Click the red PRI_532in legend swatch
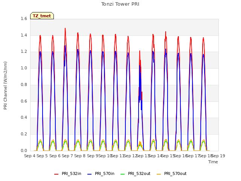Viewport: 241px width, 181px height. point(56,174)
